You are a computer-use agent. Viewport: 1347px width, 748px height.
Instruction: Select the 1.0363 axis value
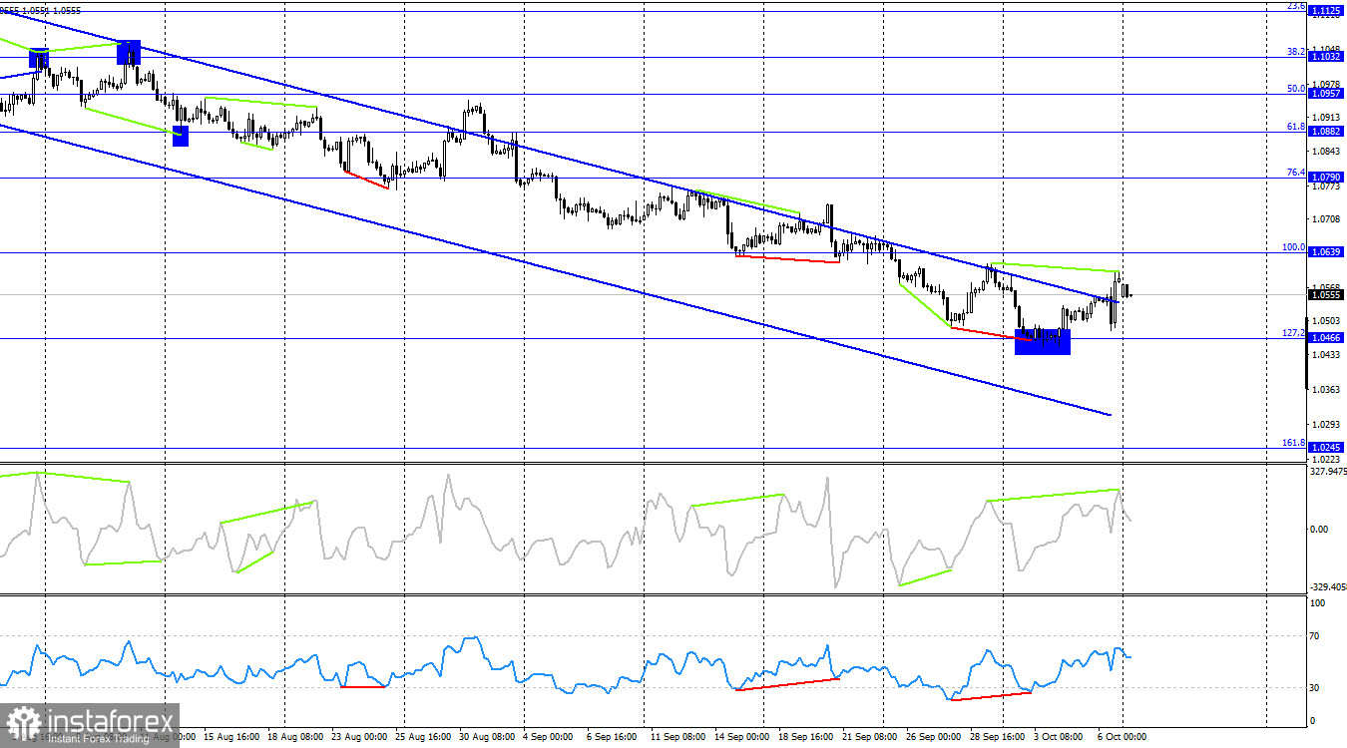click(1327, 390)
